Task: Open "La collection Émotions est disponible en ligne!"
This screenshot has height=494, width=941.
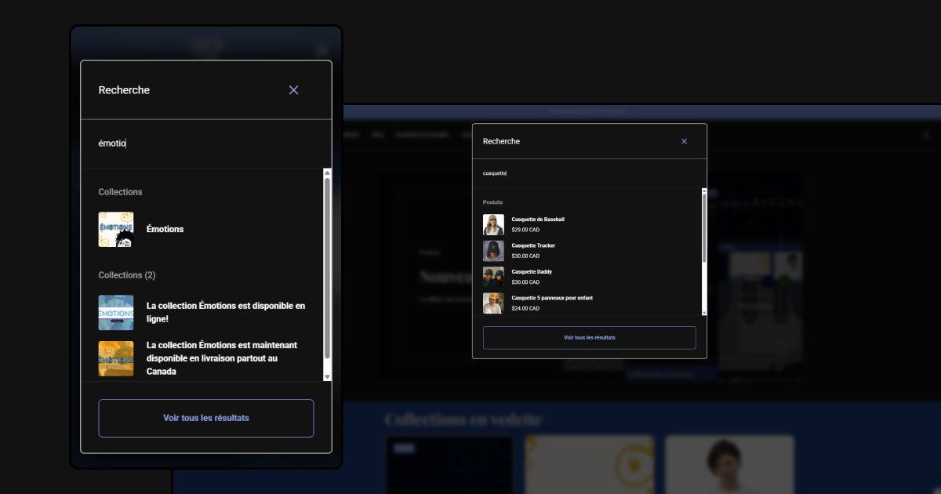Action: click(226, 312)
